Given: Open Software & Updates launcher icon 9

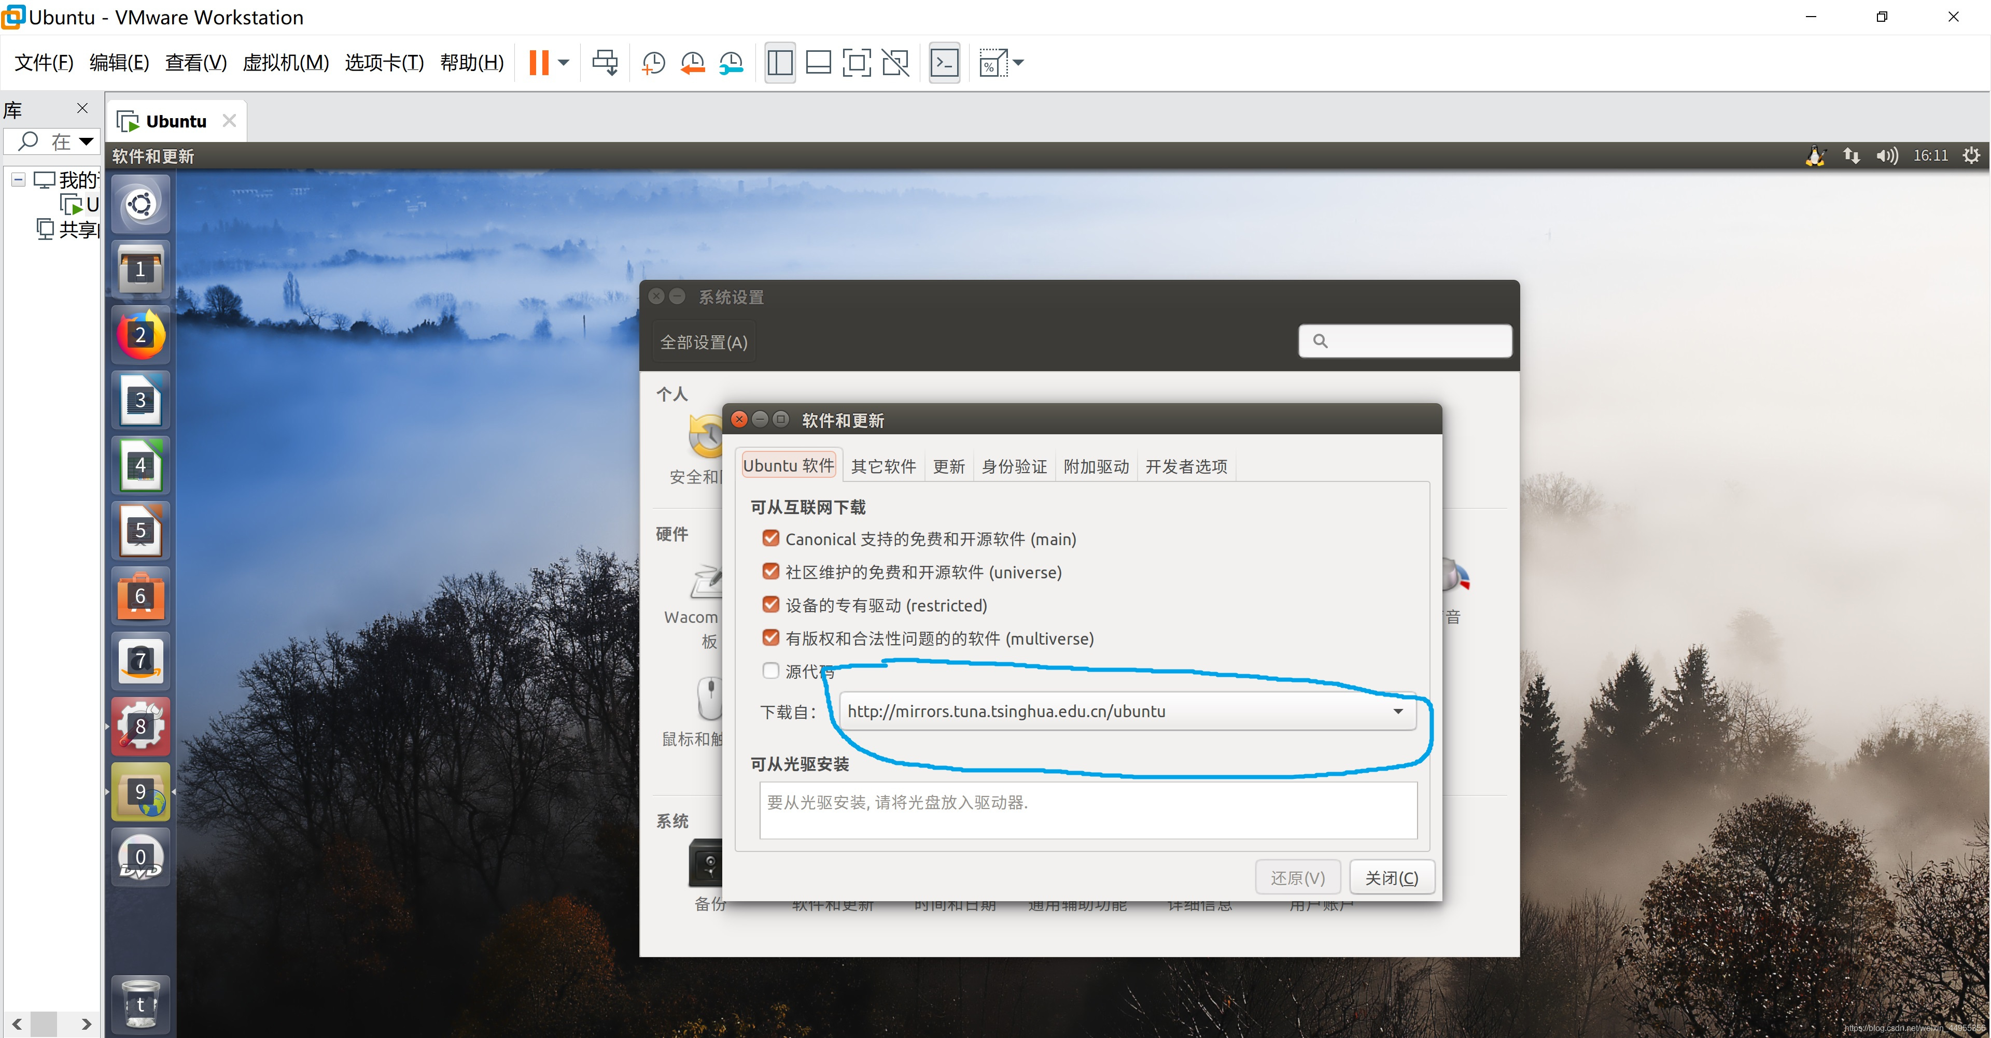Looking at the screenshot, I should (141, 792).
